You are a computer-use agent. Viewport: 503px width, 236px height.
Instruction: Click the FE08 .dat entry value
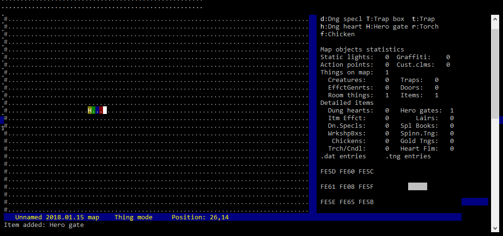coord(347,187)
